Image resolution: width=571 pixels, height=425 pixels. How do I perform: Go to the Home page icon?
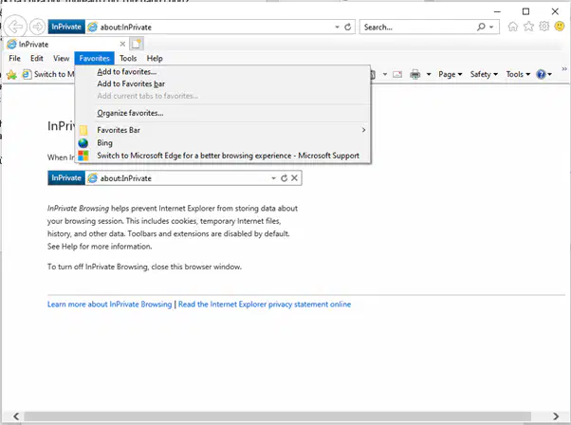[x=513, y=27]
